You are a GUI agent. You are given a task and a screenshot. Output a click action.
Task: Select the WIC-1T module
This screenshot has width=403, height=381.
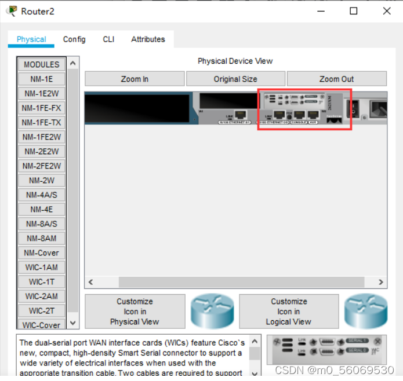pos(42,282)
